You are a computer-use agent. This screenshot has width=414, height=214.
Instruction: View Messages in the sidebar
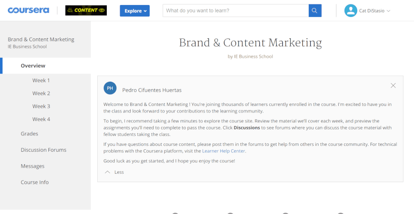coord(32,166)
